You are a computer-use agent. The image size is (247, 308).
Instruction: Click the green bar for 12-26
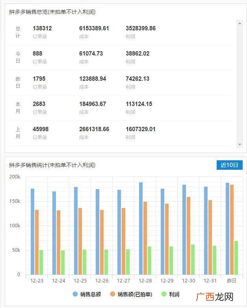106,262
